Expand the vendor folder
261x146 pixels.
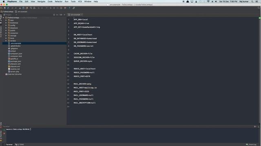pyautogui.click(x=6, y=41)
